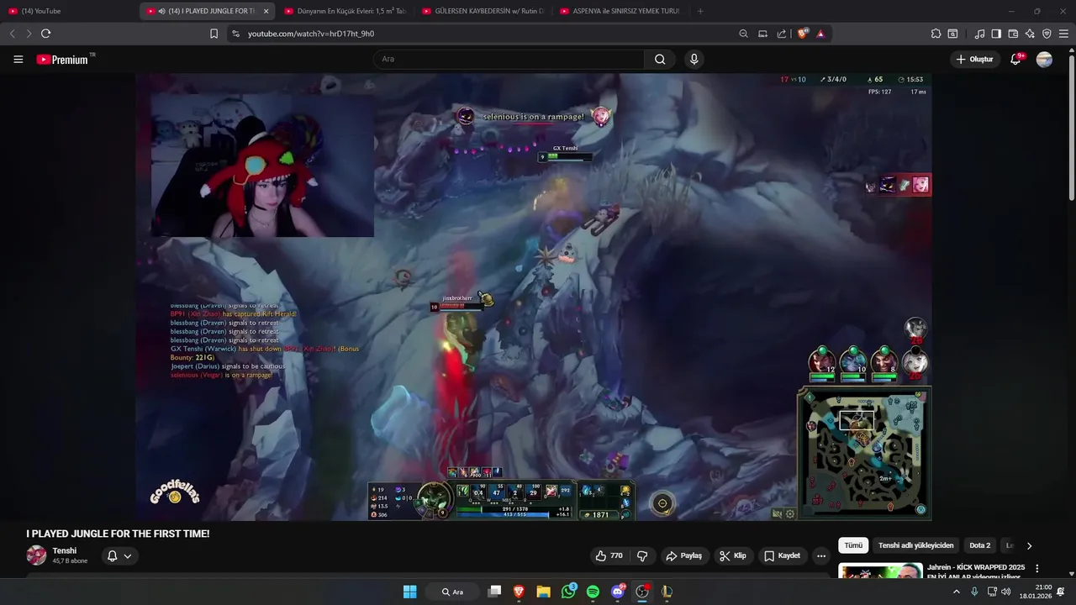The image size is (1076, 605).
Task: Select the Tümü filter chip
Action: pyautogui.click(x=853, y=545)
